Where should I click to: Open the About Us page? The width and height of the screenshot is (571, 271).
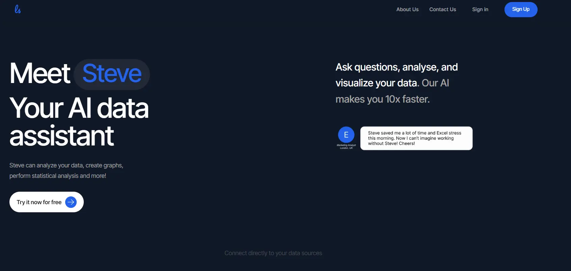[x=407, y=9]
